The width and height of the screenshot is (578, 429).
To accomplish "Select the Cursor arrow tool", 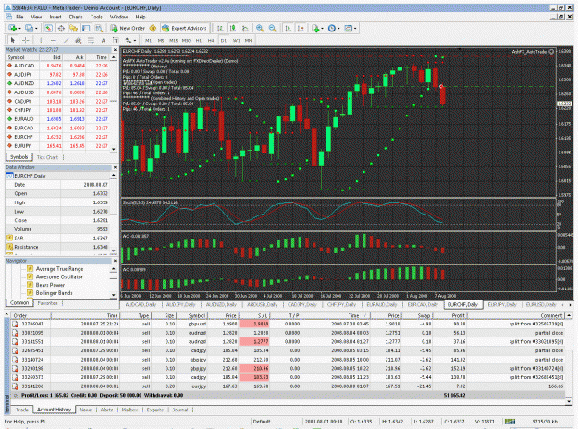I will (13, 40).
